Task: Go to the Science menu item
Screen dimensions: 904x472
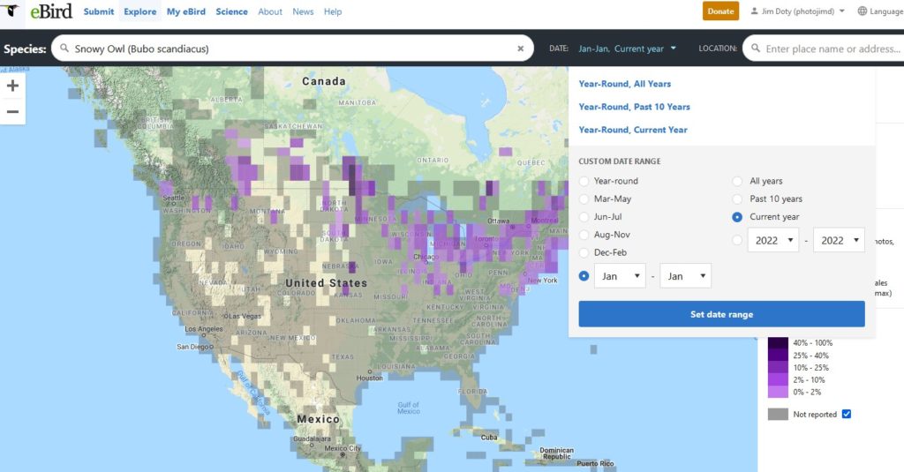Action: tap(231, 11)
